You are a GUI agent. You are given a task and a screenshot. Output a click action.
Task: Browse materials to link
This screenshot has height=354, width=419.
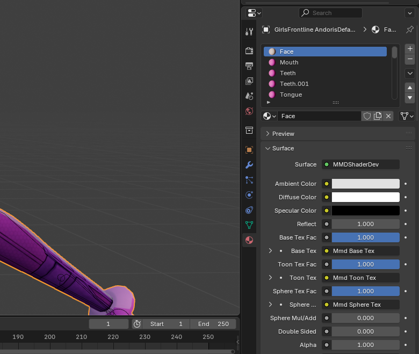coord(269,116)
